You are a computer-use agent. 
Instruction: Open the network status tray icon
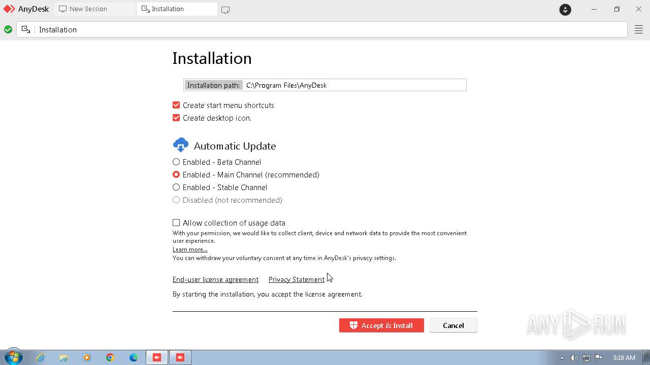pos(587,358)
